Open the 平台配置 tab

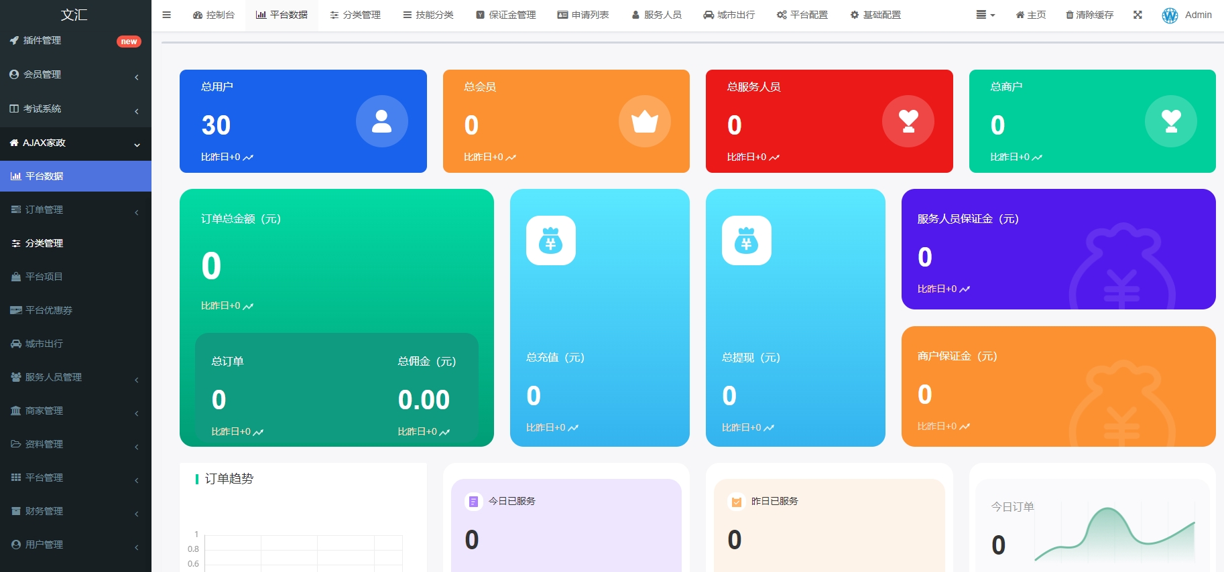(x=802, y=15)
